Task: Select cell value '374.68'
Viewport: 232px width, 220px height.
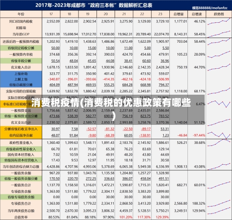Action: click(x=54, y=54)
